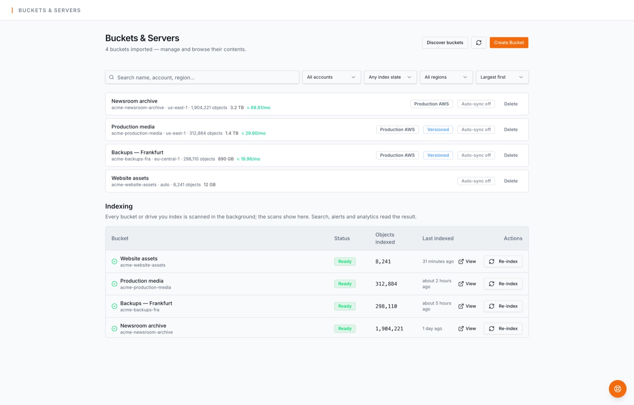The height and width of the screenshot is (405, 634).
Task: Focus the Search name, account, region field
Action: tap(202, 77)
